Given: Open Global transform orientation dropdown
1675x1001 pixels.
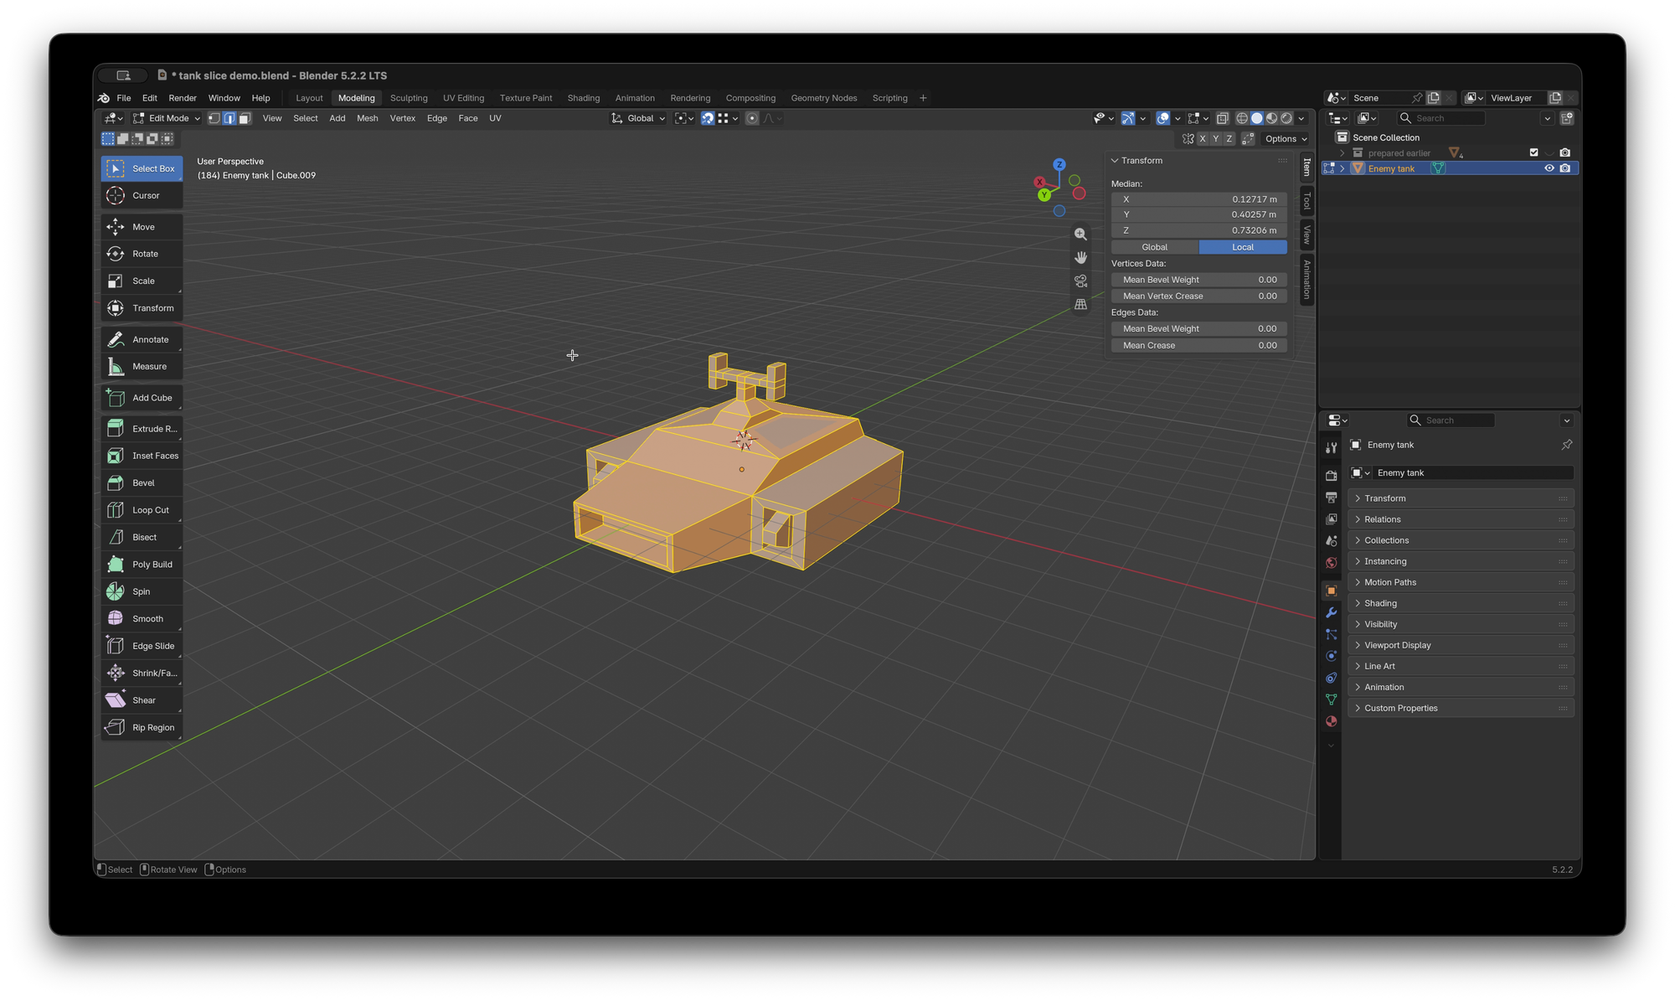Looking at the screenshot, I should [x=638, y=118].
